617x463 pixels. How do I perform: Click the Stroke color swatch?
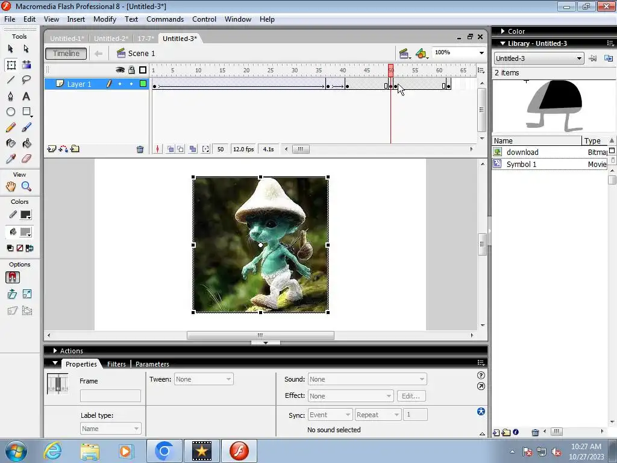click(x=25, y=215)
